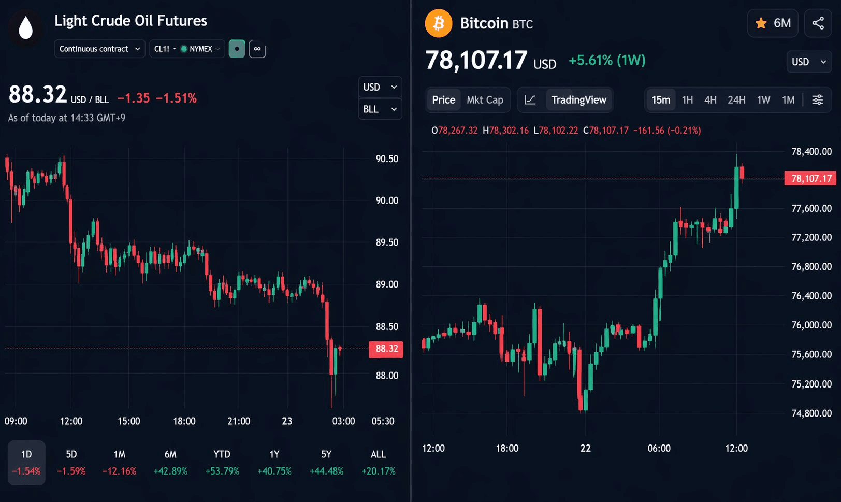The image size is (841, 502).
Task: Expand the Continuous contract dropdown
Action: point(99,49)
